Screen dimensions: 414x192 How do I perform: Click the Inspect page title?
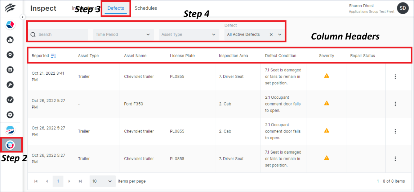click(x=43, y=8)
